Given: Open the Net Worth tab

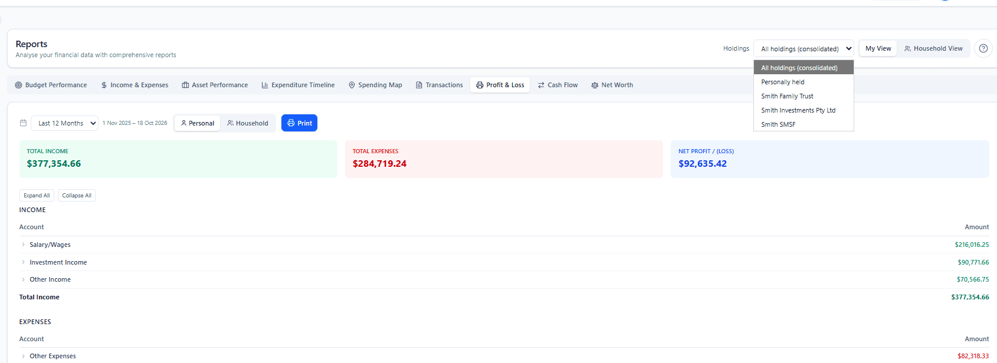Looking at the screenshot, I should [612, 85].
